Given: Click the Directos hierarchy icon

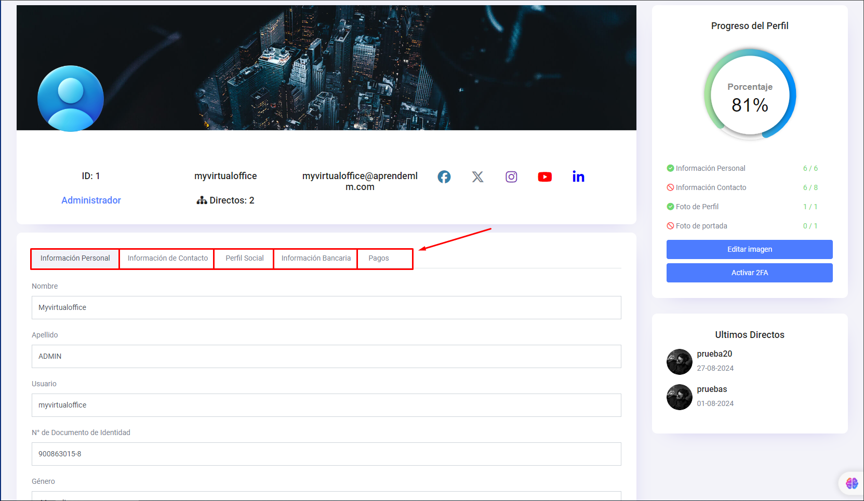Looking at the screenshot, I should pyautogui.click(x=202, y=200).
